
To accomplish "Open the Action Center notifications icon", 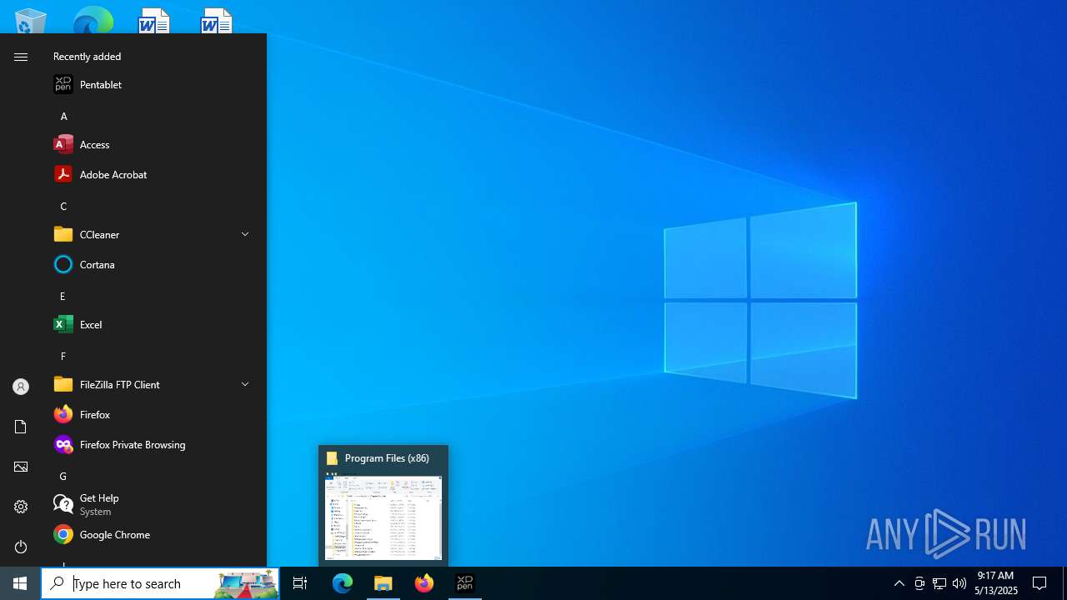I will (x=1040, y=583).
